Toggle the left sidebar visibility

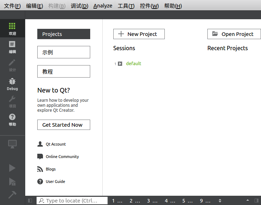tap(30, 200)
